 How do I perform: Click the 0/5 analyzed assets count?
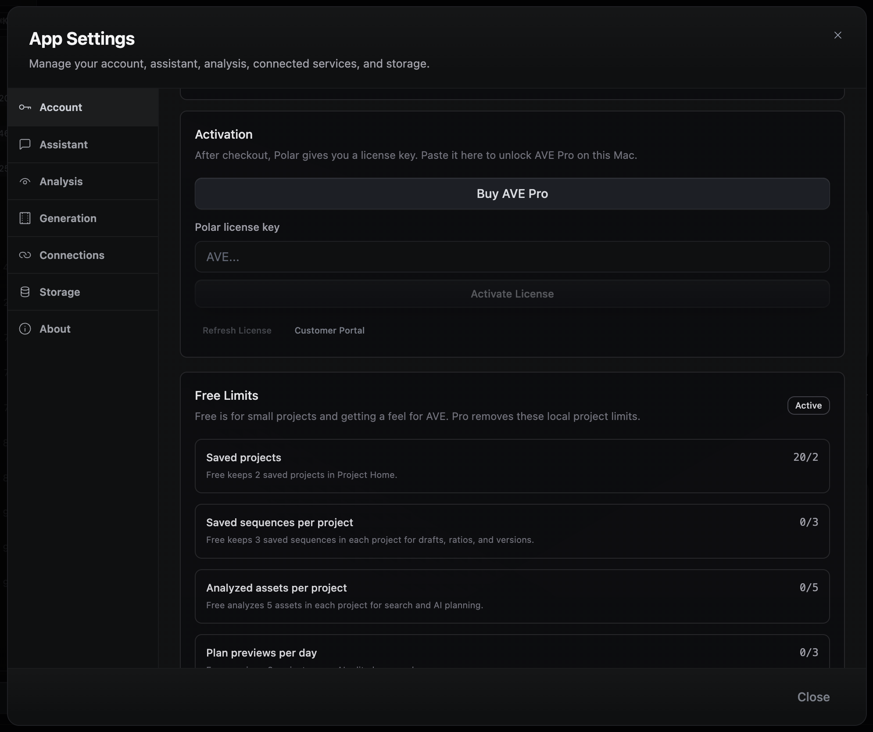tap(809, 588)
